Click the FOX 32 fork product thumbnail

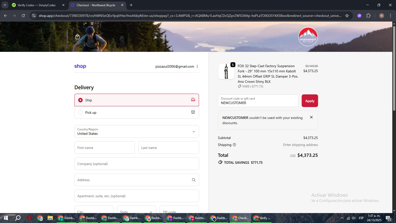pos(226,71)
